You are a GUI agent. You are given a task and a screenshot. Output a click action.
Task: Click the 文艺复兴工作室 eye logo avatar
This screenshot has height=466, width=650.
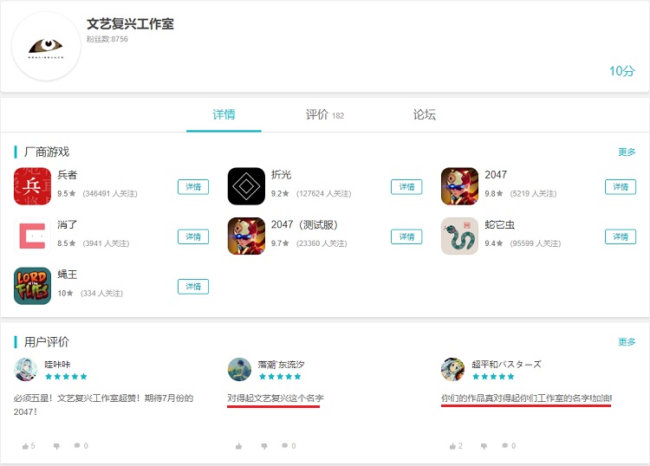pyautogui.click(x=46, y=47)
